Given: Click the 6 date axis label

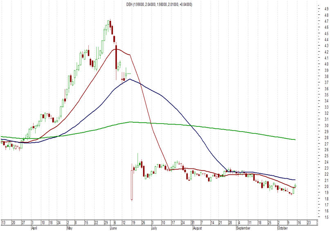Looking at the screenshot, I should (x=115, y=222).
